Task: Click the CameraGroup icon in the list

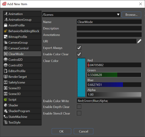Action: [x=6, y=42]
